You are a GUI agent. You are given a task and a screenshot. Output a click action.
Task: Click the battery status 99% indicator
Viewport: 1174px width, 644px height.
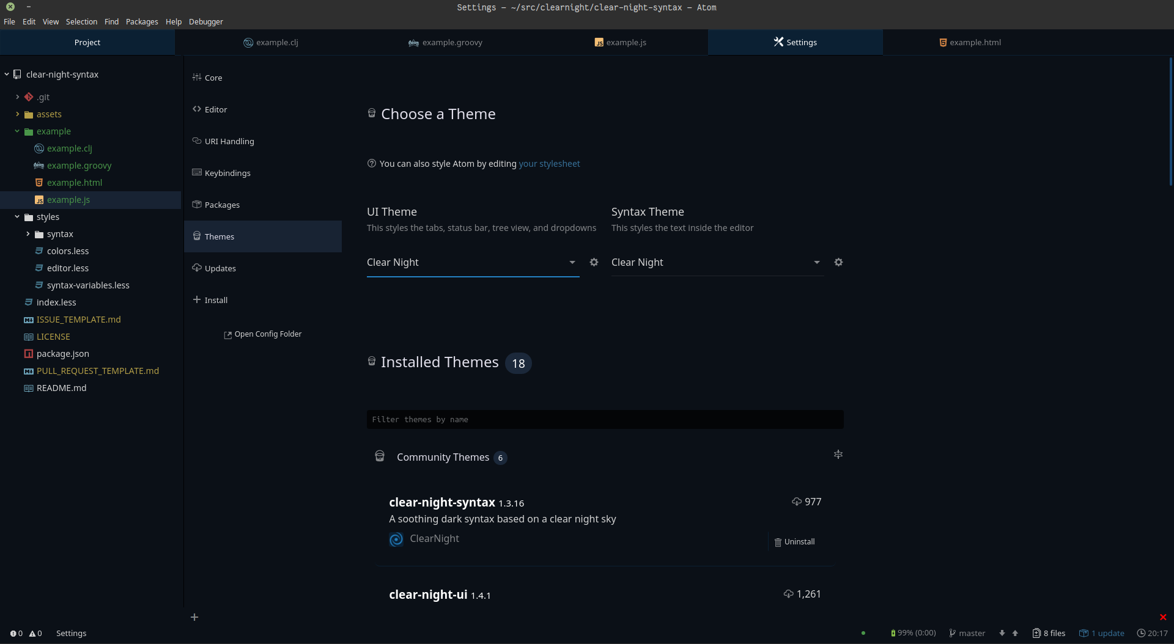(914, 633)
